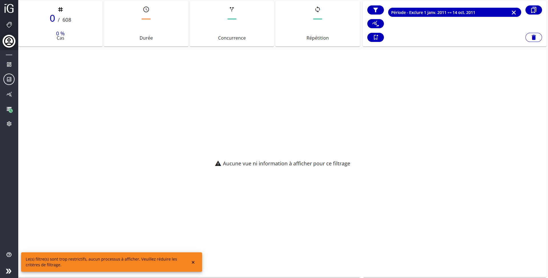Screen dimensions: 548x278
Task: Open the settings gear icon
Action: point(9,124)
